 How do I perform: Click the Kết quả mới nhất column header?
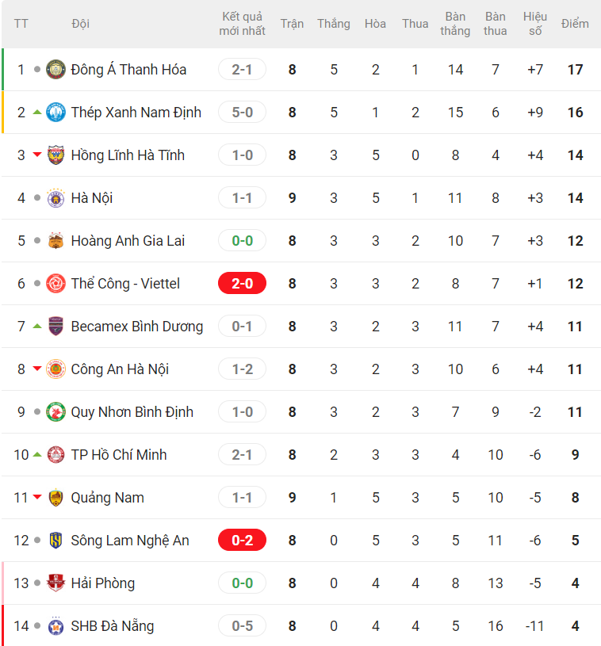coord(242,24)
